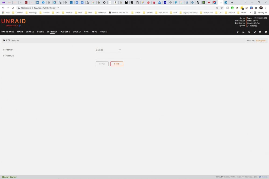The width and height of the screenshot is (269, 179).
Task: Click the globe icon next to FTP Server
Action: pos(4,41)
